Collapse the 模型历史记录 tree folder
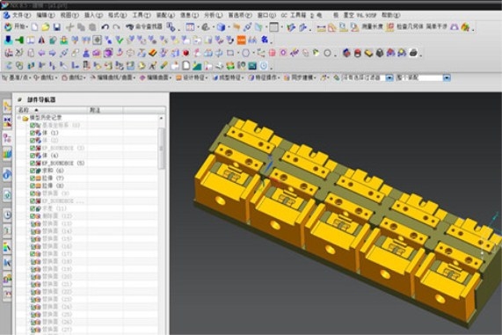This screenshot has width=502, height=335. 19,118
